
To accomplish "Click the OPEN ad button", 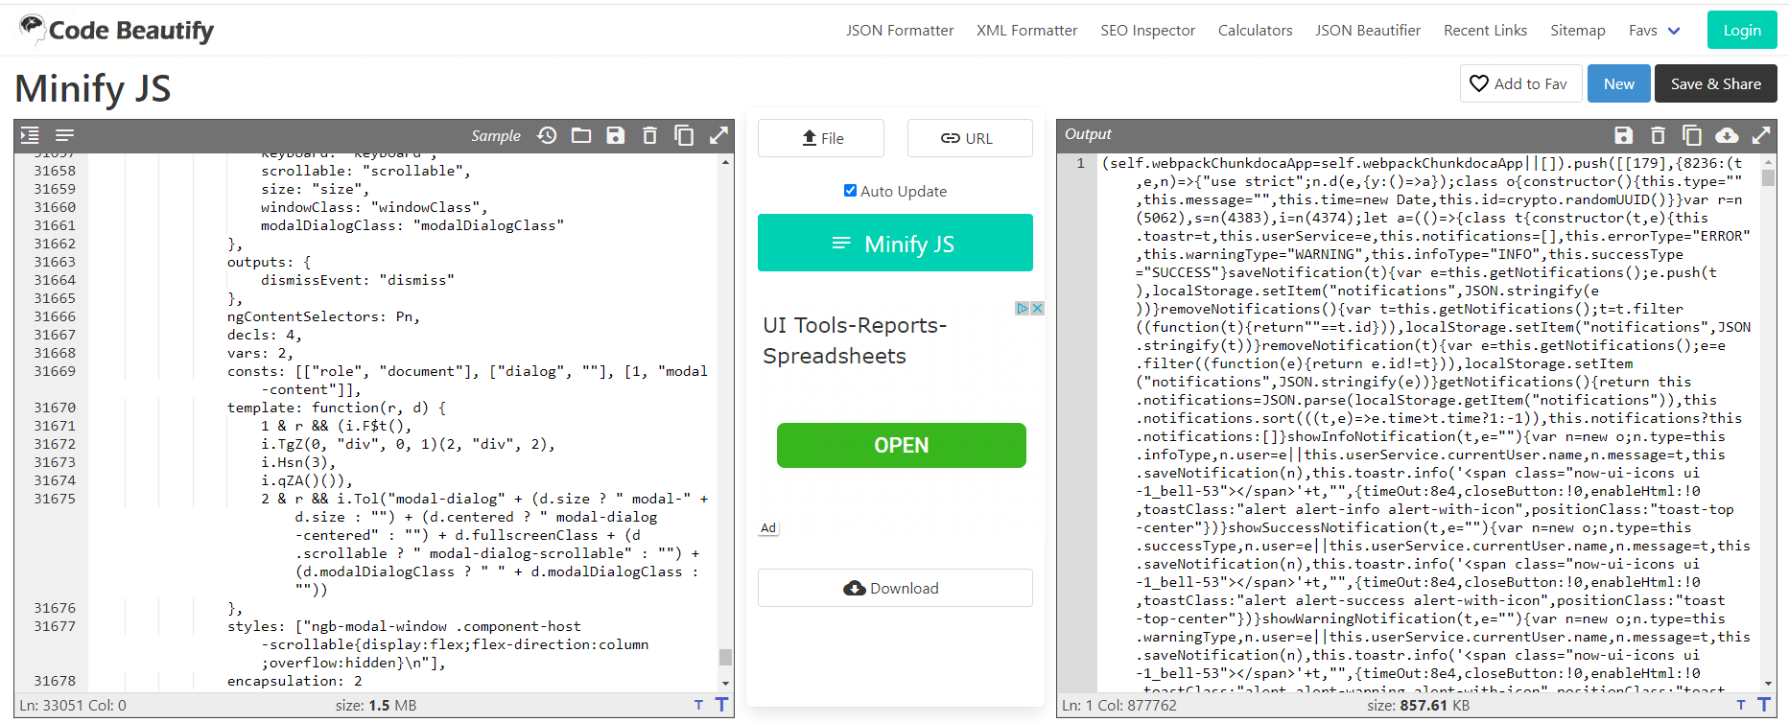I will [901, 445].
